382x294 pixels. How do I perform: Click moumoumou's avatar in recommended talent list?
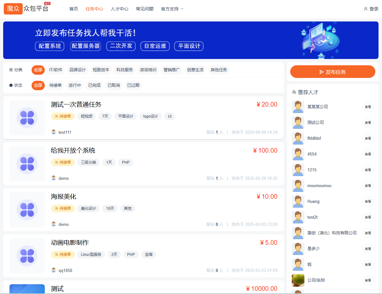click(x=298, y=185)
